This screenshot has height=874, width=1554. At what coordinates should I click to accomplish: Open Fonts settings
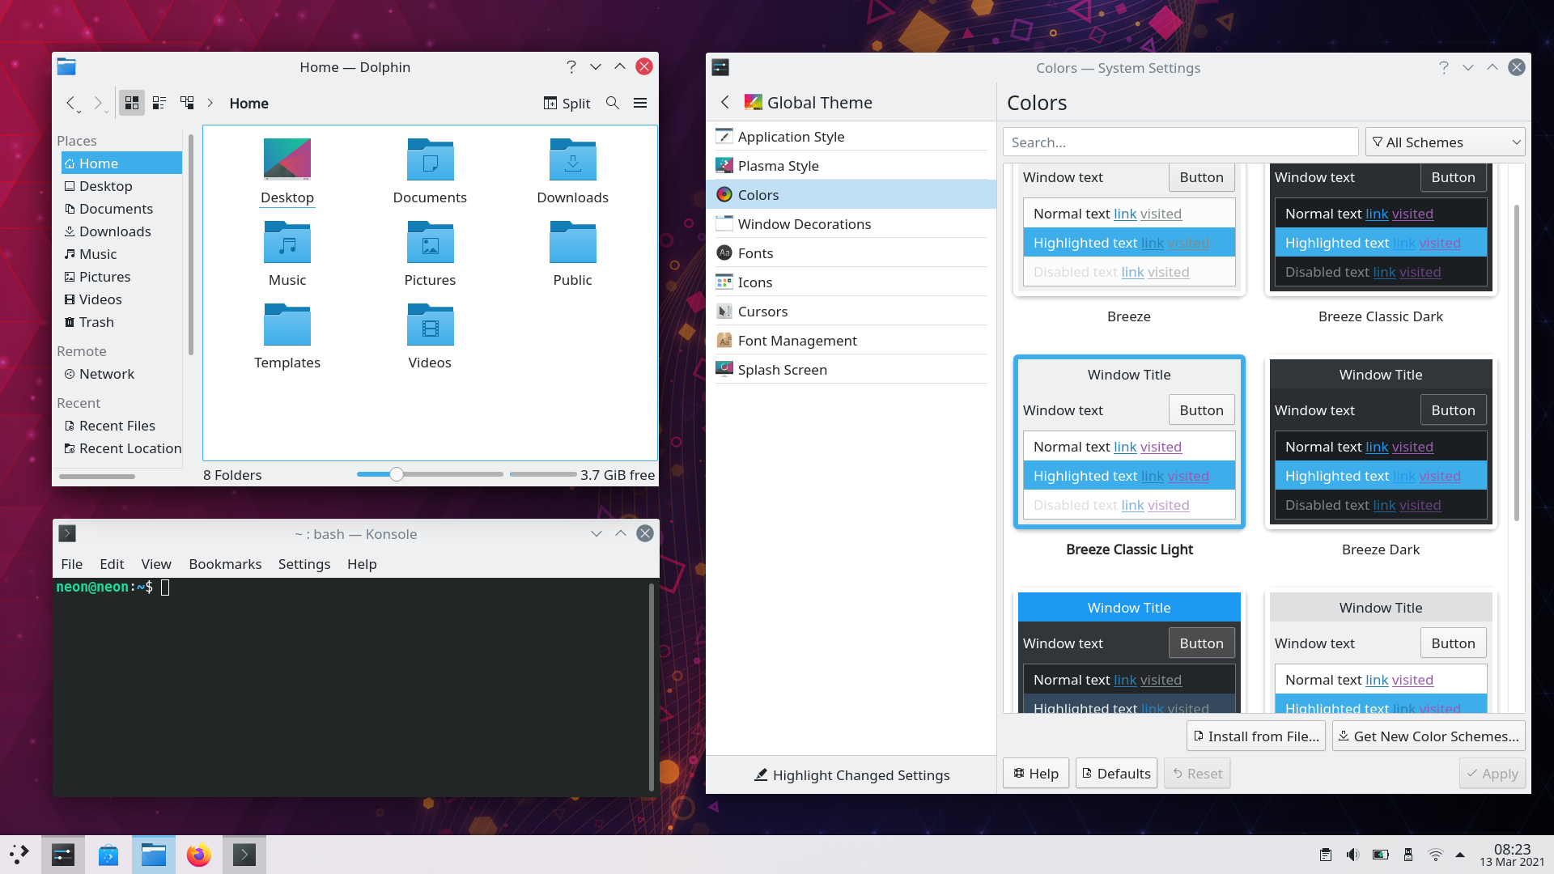[851, 253]
